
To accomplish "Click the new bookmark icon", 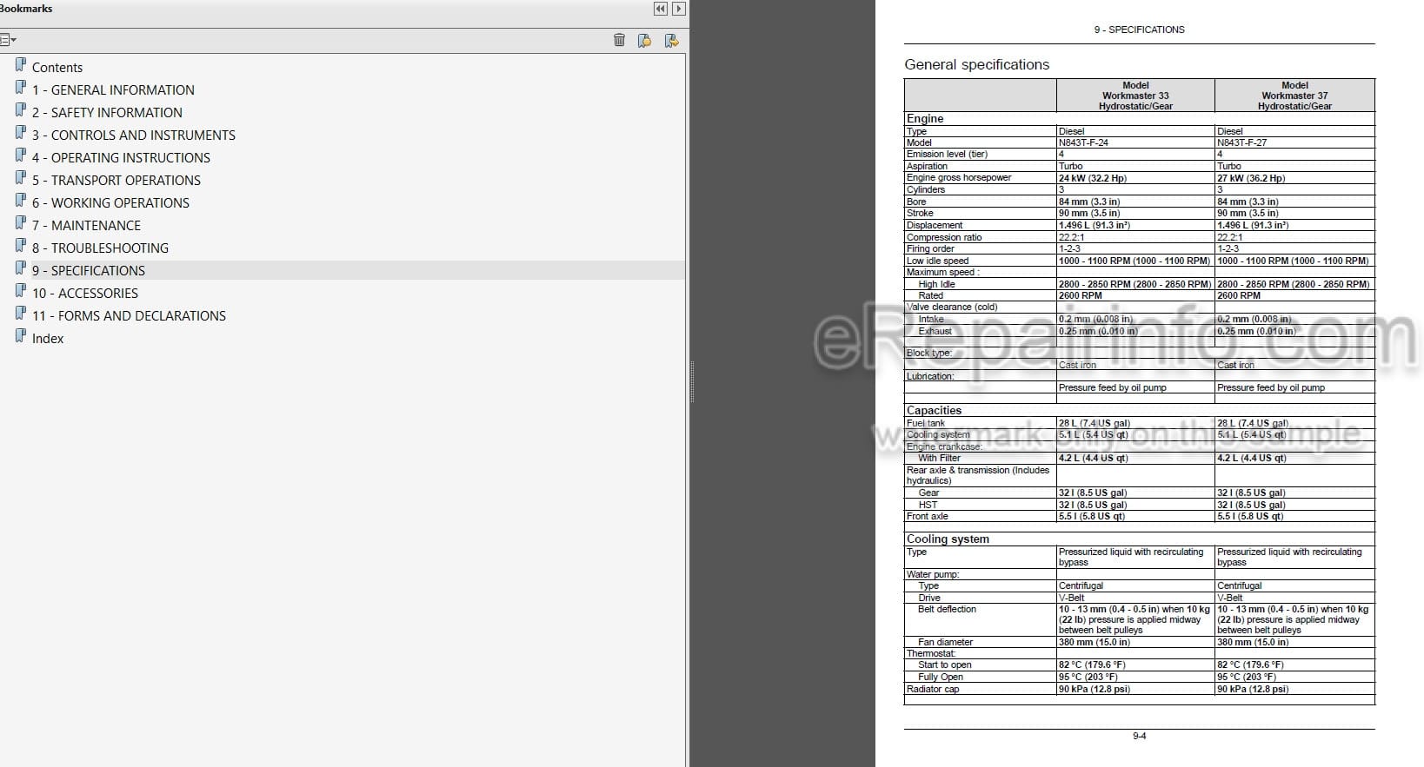I will [x=644, y=40].
